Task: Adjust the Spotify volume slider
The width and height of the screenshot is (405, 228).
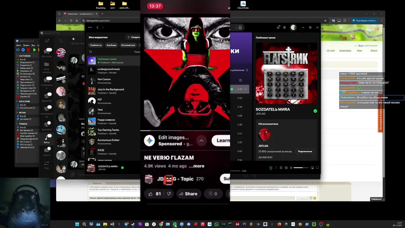Action: pyautogui.click(x=301, y=168)
